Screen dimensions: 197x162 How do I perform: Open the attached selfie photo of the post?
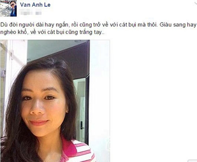coord(55,101)
